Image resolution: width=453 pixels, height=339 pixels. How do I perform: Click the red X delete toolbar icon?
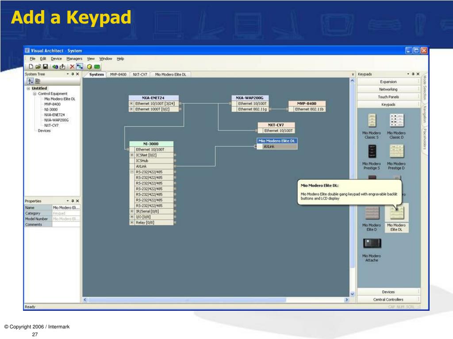coord(72,67)
